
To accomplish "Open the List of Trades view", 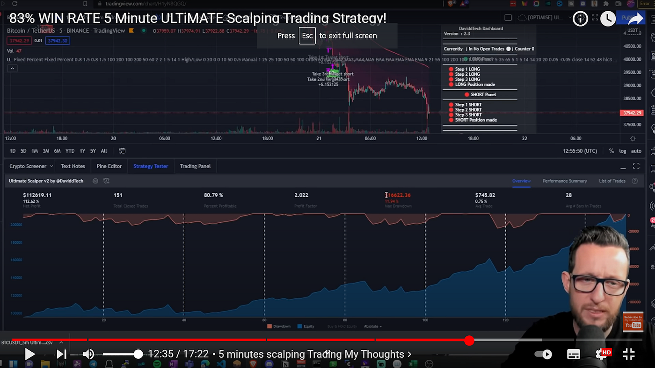I will tap(612, 181).
